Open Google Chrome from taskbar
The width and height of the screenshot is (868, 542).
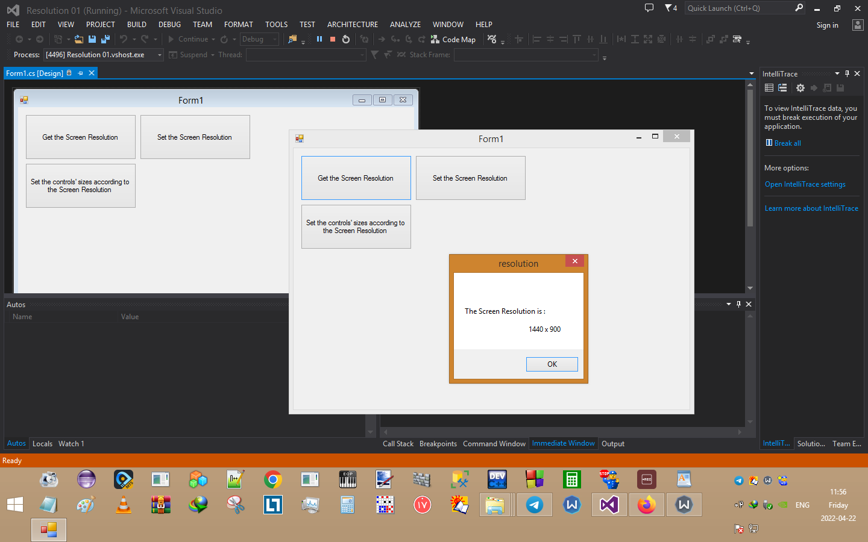click(x=273, y=480)
